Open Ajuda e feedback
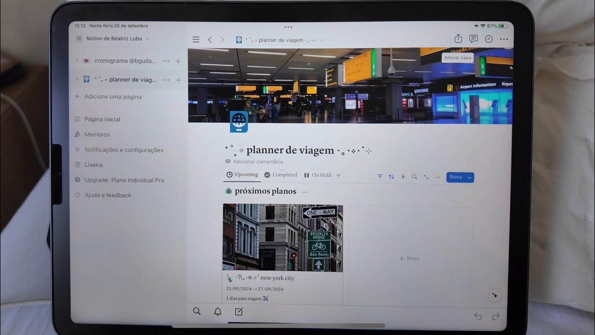The image size is (595, 335). [x=103, y=195]
